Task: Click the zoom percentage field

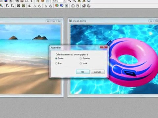Action: (x=58, y=1)
